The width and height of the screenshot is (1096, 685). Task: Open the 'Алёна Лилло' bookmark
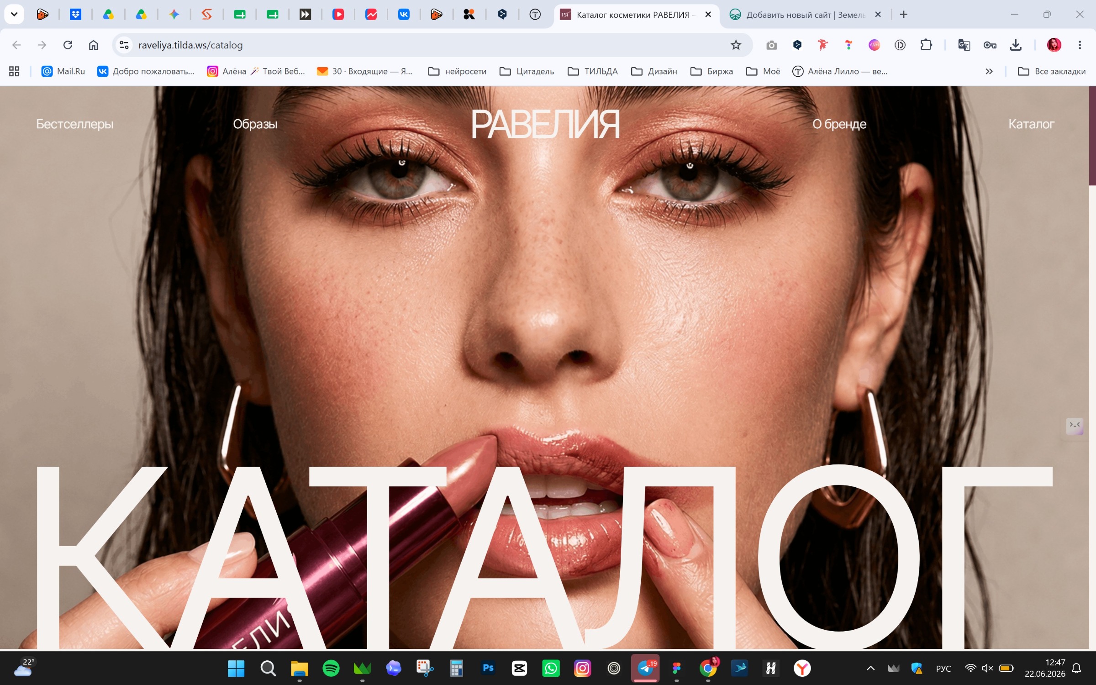840,71
